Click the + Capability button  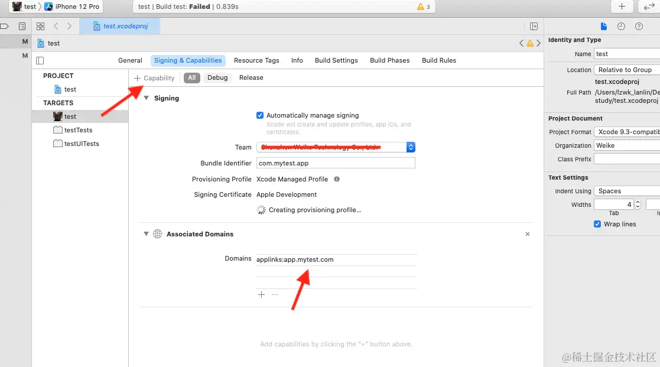154,78
